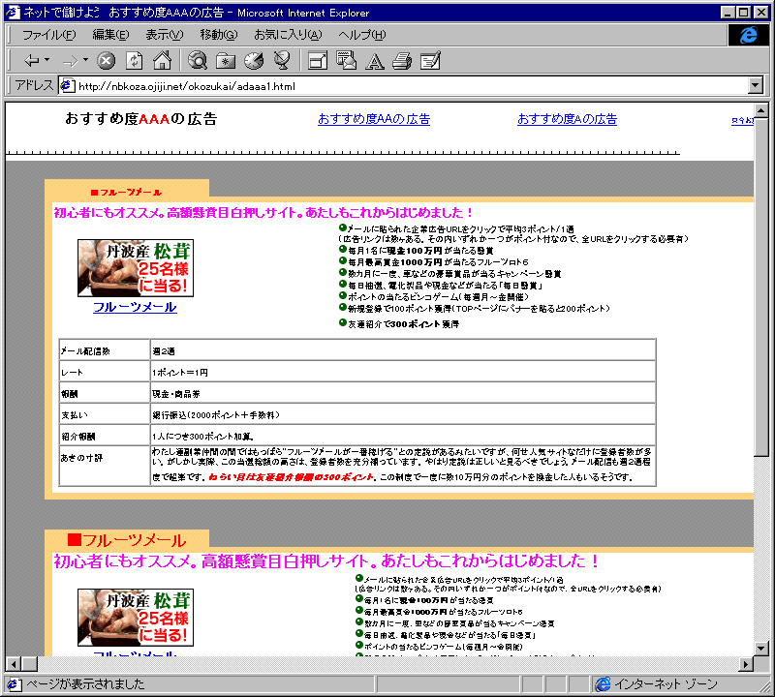Open the お気に入り(A) menu

pos(288,35)
